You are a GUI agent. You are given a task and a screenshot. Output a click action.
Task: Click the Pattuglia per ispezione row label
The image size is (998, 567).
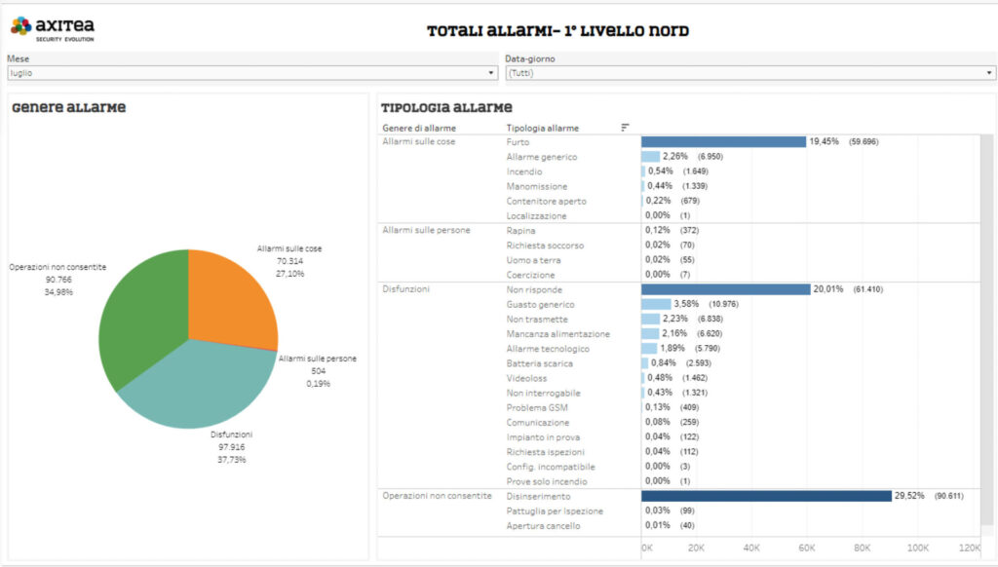click(x=555, y=511)
